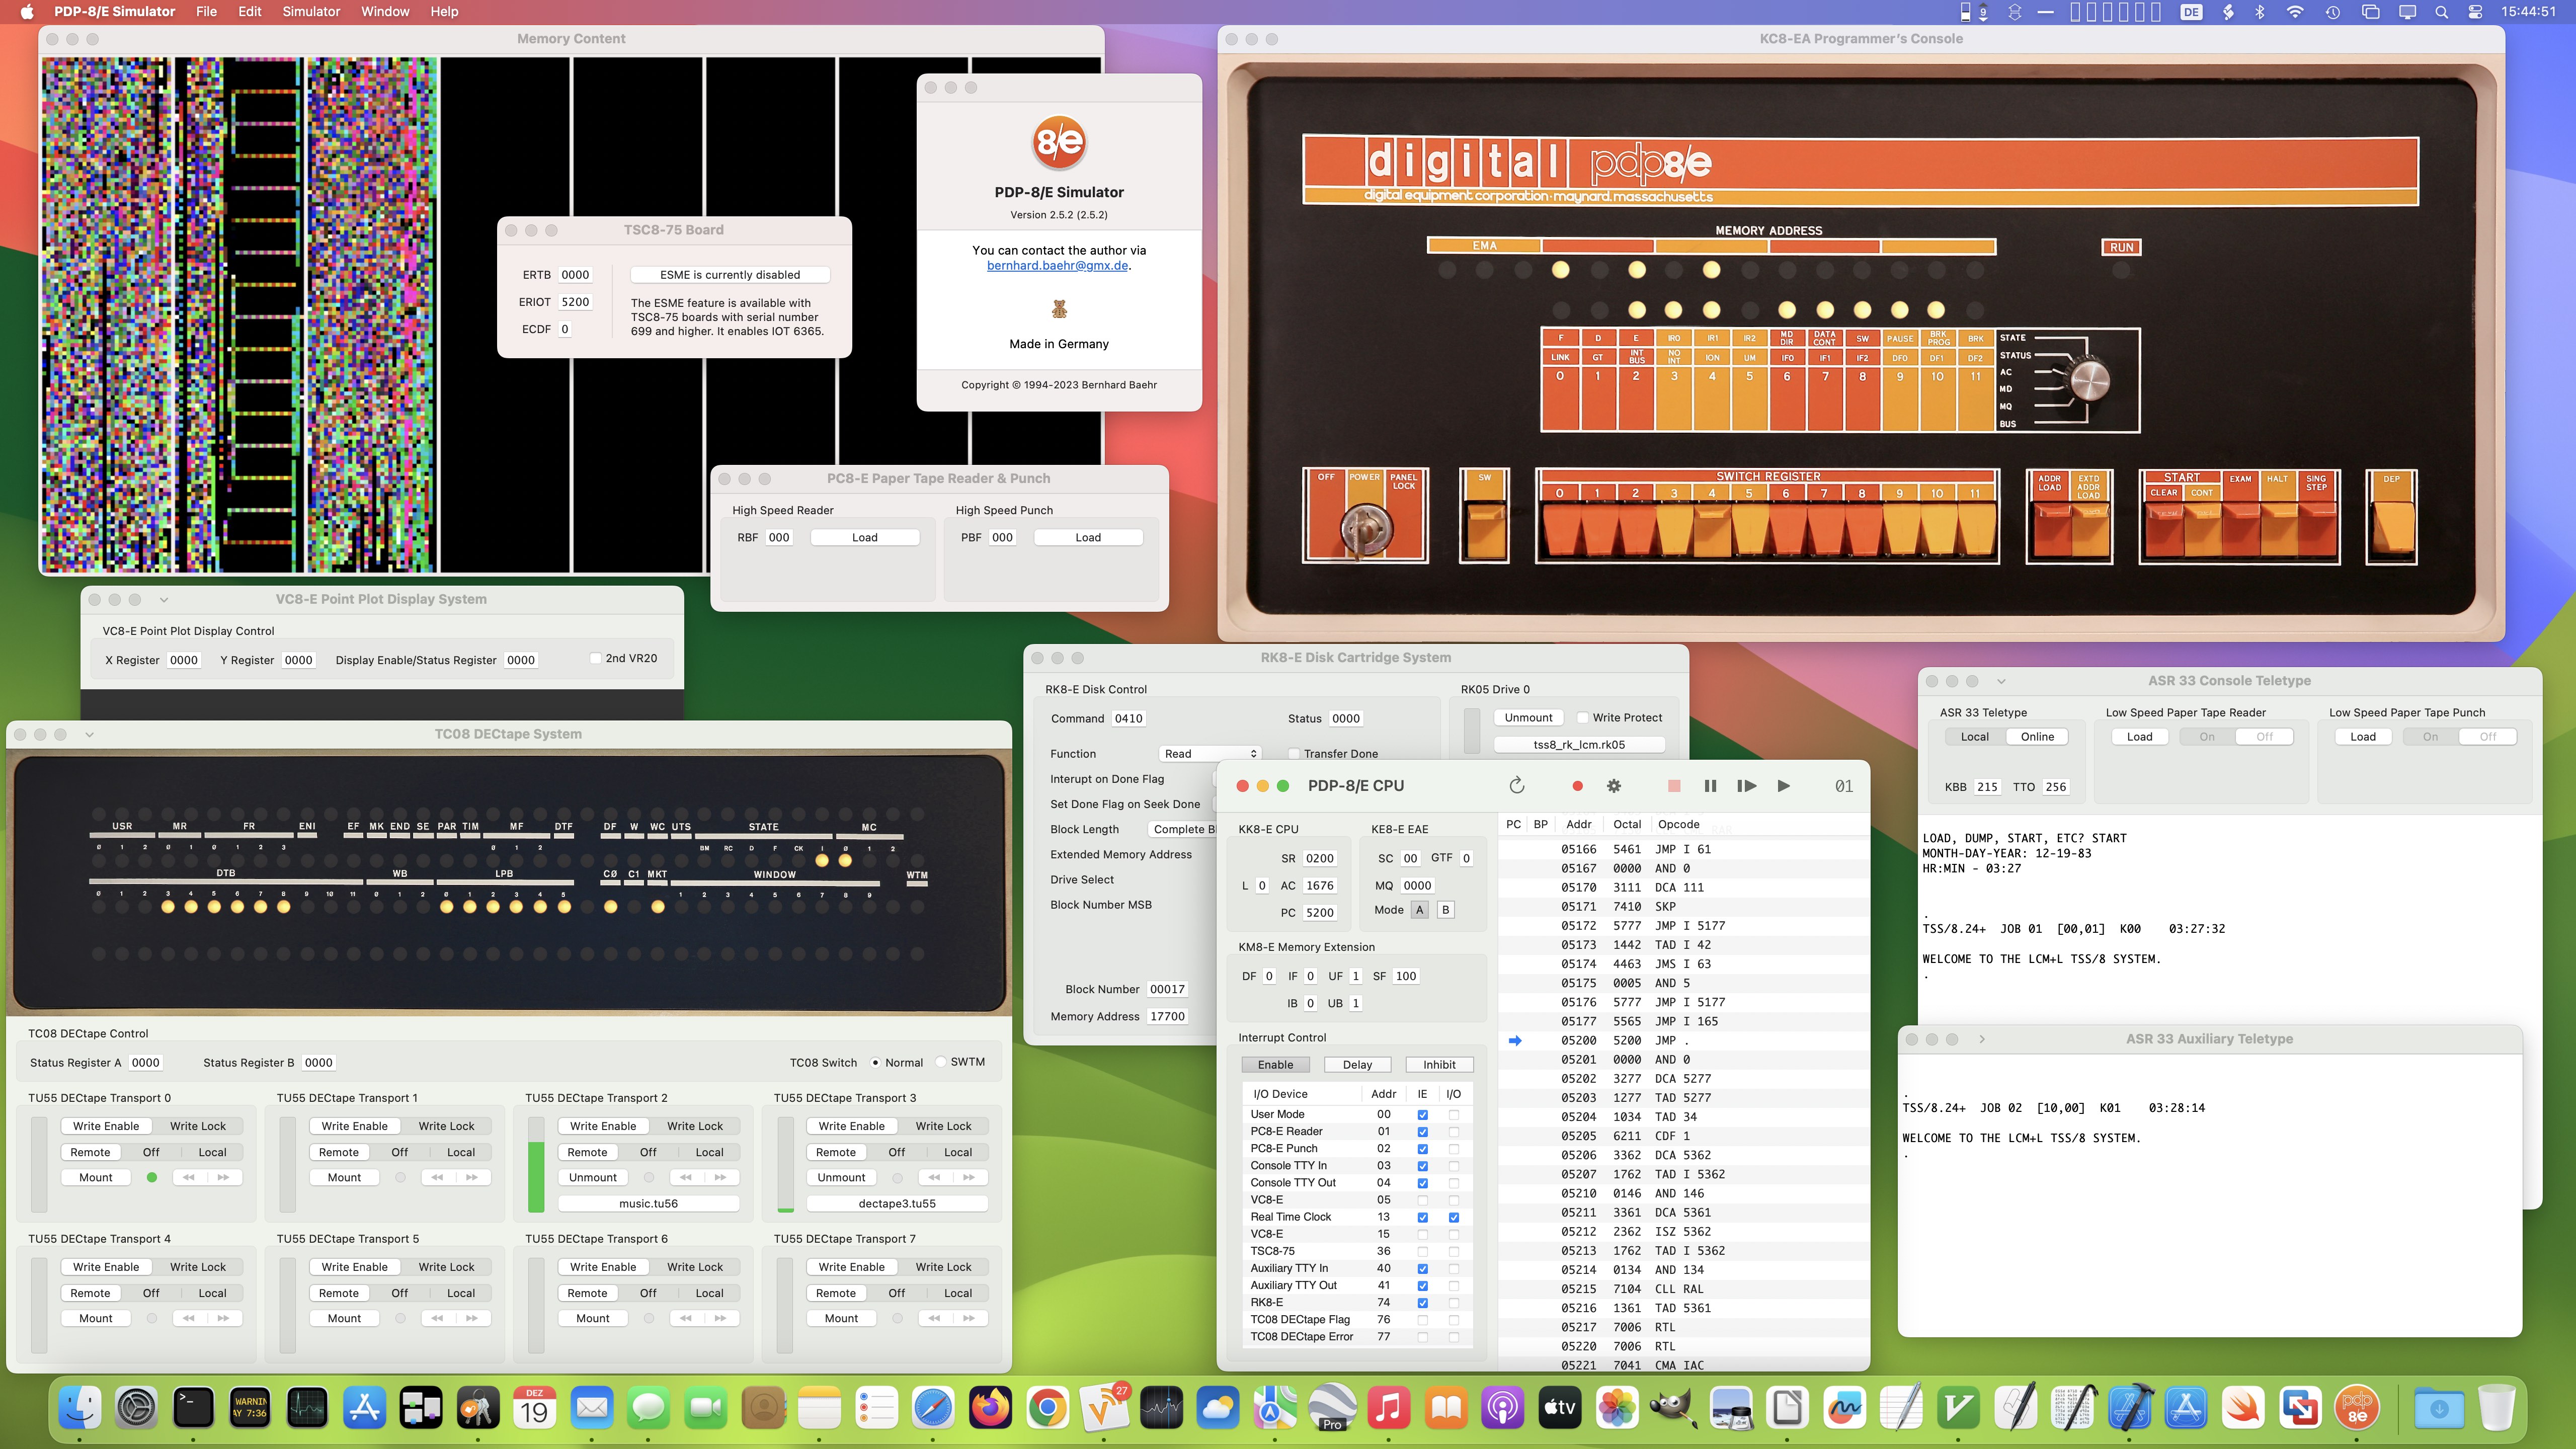
Task: Reload the PDP-8/E CPU window
Action: [1518, 786]
